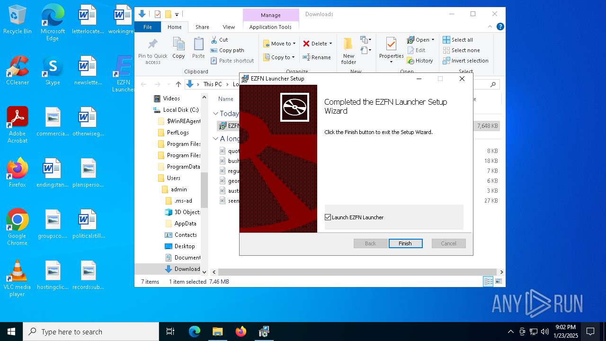Click the Name column header
This screenshot has height=341, width=606.
point(226,99)
